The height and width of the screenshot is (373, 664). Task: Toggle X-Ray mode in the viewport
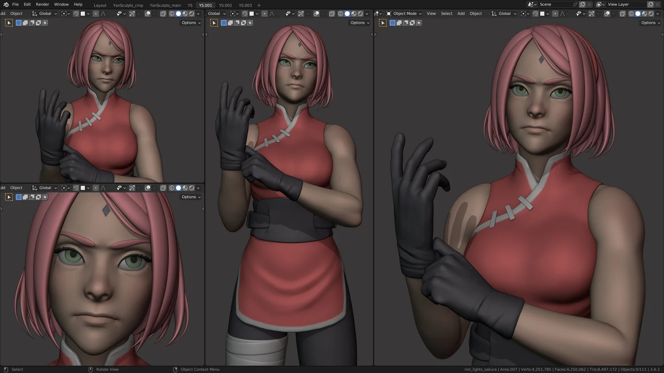tap(622, 13)
